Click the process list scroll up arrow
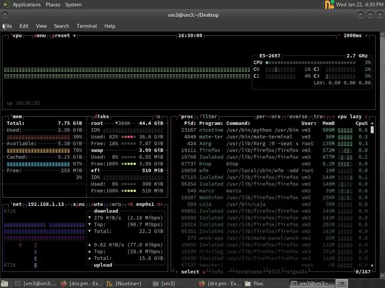The image size is (385, 288). [x=372, y=123]
